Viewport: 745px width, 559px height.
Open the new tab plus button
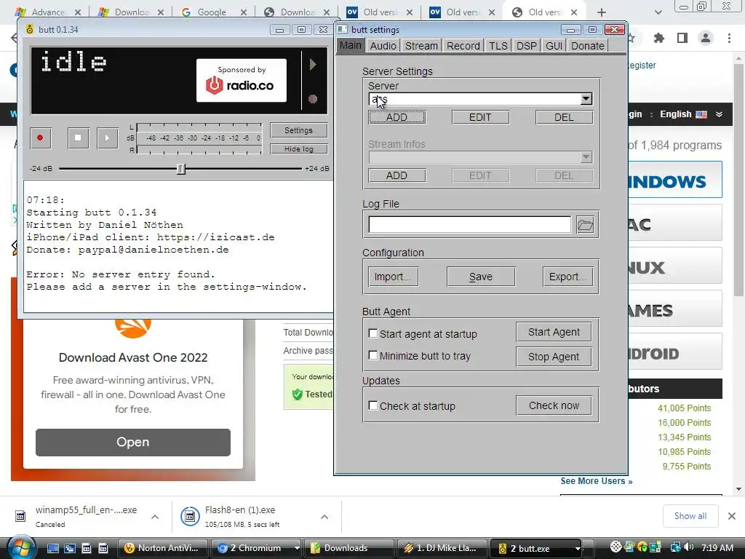pyautogui.click(x=602, y=12)
